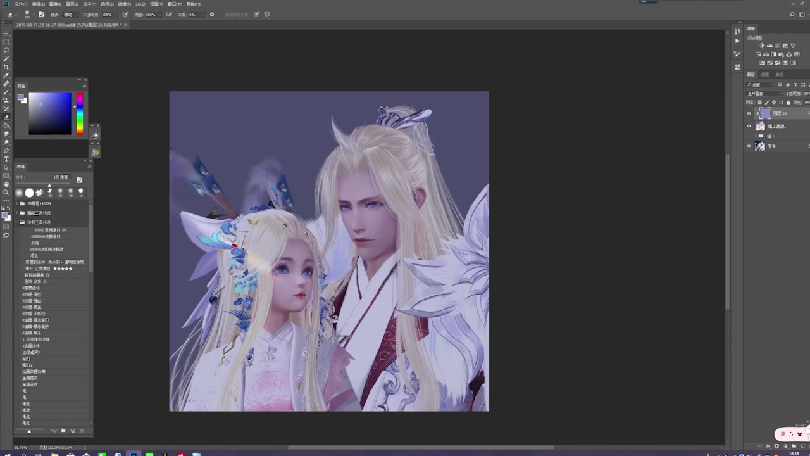
Task: Open layer filter type dropdown 类型
Action: pos(760,84)
